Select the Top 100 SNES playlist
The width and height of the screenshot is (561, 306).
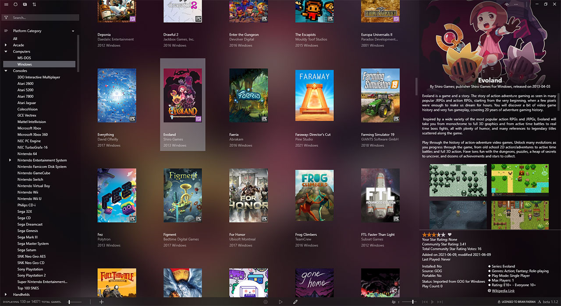(28, 288)
